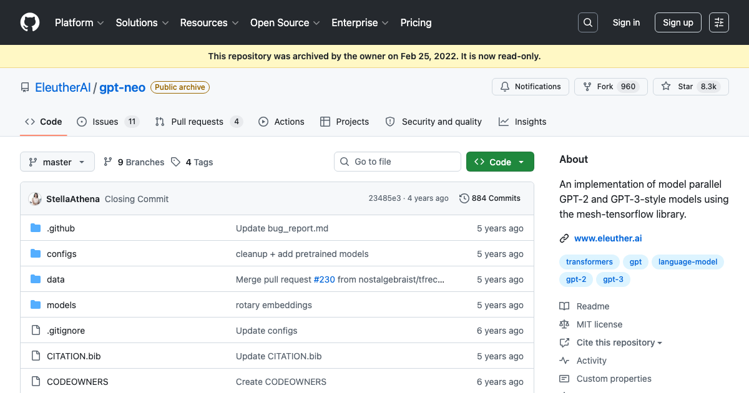
Task: Click the Sign up button
Action: 678,22
